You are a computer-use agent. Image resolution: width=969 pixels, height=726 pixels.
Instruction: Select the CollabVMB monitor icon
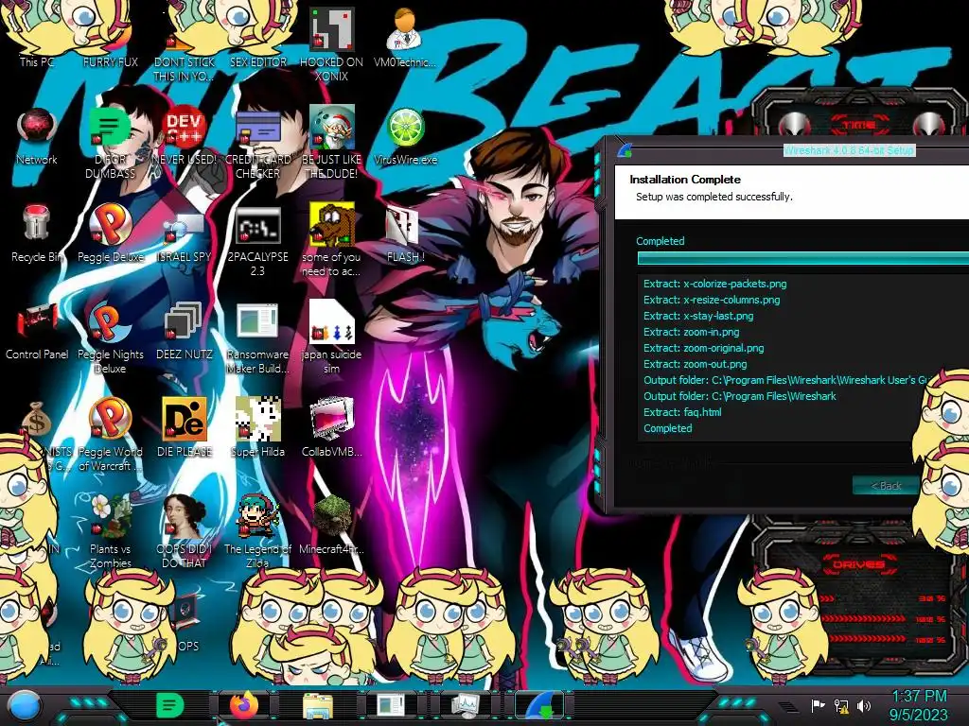pos(332,428)
